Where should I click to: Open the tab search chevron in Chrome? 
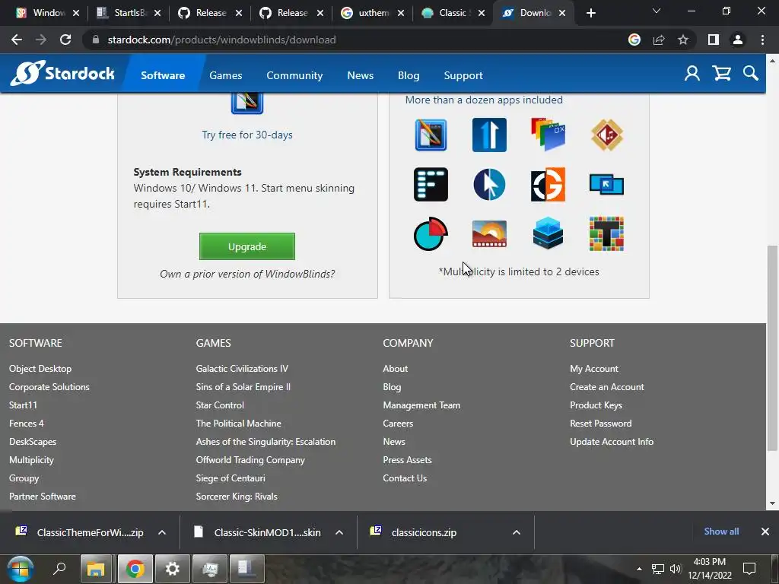[x=657, y=11]
